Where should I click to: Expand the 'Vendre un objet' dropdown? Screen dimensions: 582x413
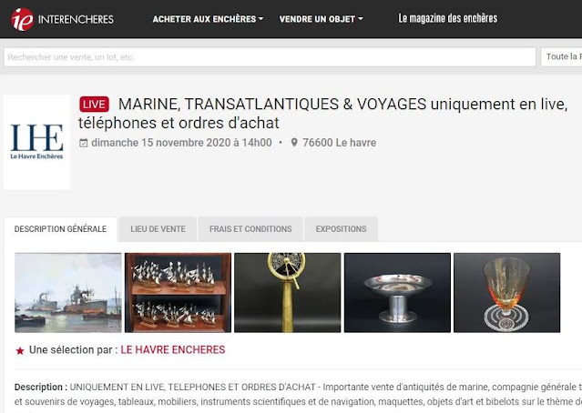tap(322, 19)
